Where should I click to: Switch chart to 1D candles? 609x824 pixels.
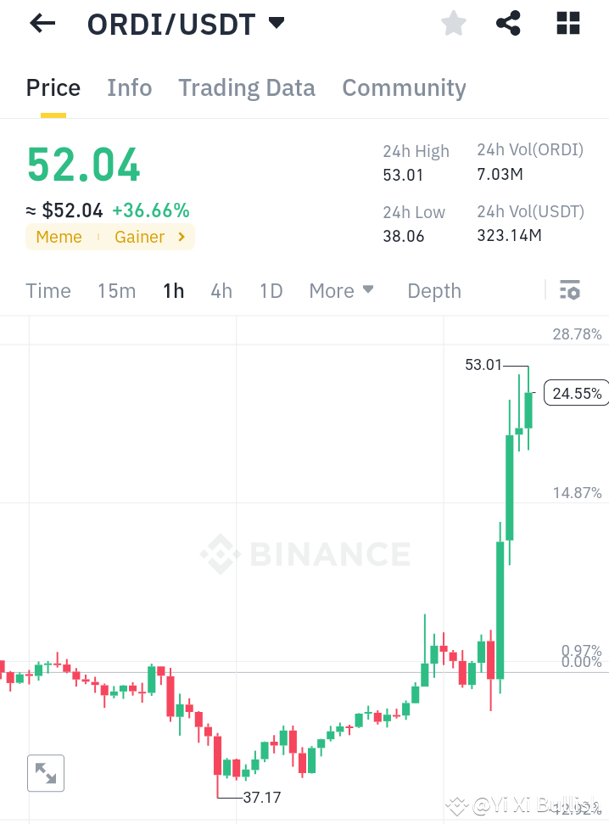(x=271, y=290)
